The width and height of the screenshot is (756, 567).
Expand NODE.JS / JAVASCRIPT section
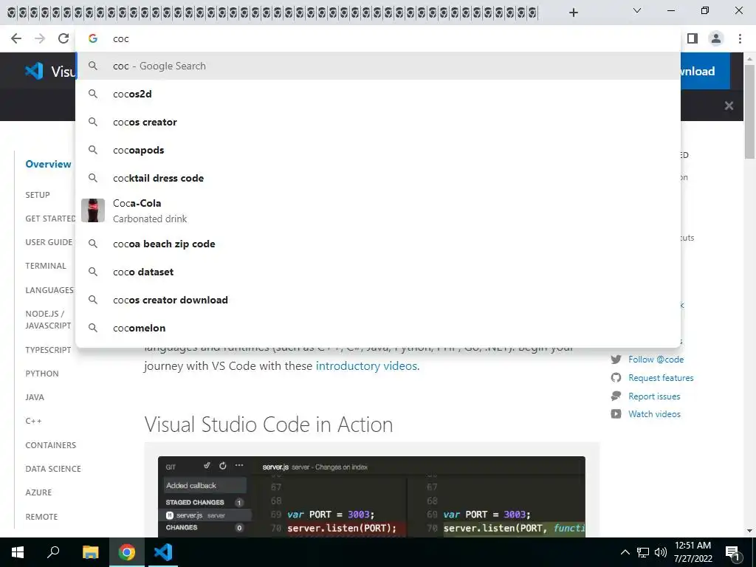[x=48, y=320]
